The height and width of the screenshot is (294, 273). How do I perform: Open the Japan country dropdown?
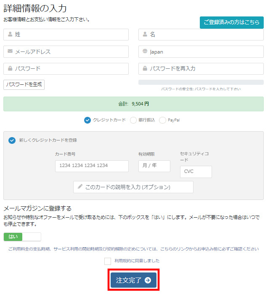pyautogui.click(x=201, y=52)
